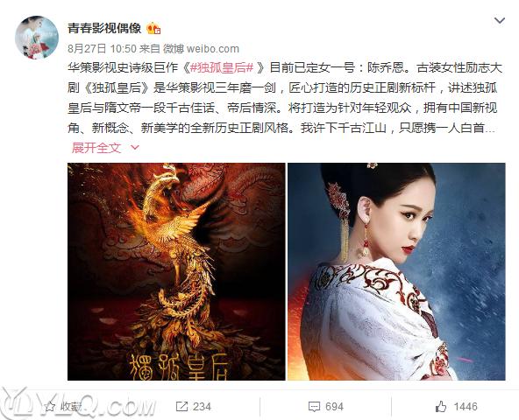519x420 pixels.
Task: Click the crown membership badge icon
Action: (153, 28)
